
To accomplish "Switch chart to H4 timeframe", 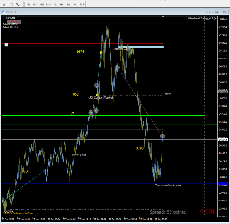I will pyautogui.click(x=62, y=4).
